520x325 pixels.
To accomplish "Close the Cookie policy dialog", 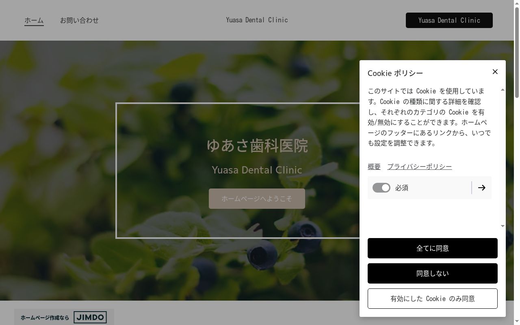I will [x=495, y=71].
